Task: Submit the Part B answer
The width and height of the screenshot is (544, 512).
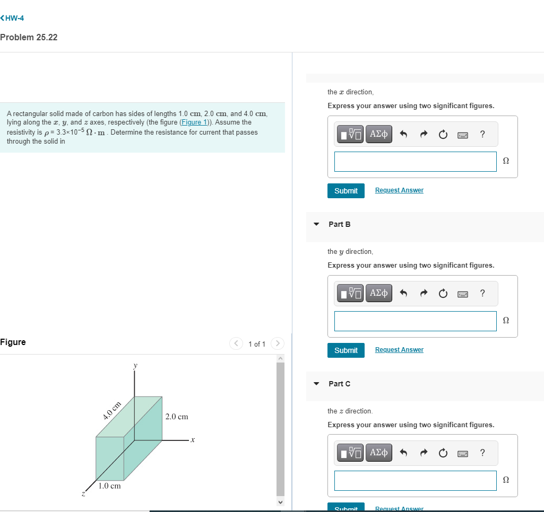Action: point(346,350)
